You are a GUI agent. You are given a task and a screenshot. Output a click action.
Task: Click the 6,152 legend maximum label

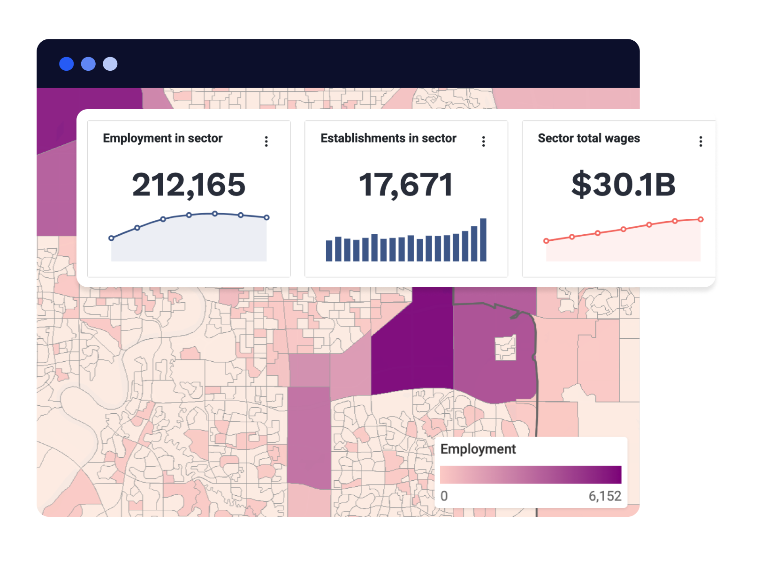(x=606, y=496)
